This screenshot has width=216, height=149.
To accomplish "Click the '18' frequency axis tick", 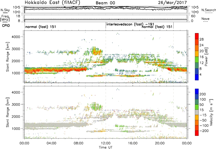I will (18, 16).
